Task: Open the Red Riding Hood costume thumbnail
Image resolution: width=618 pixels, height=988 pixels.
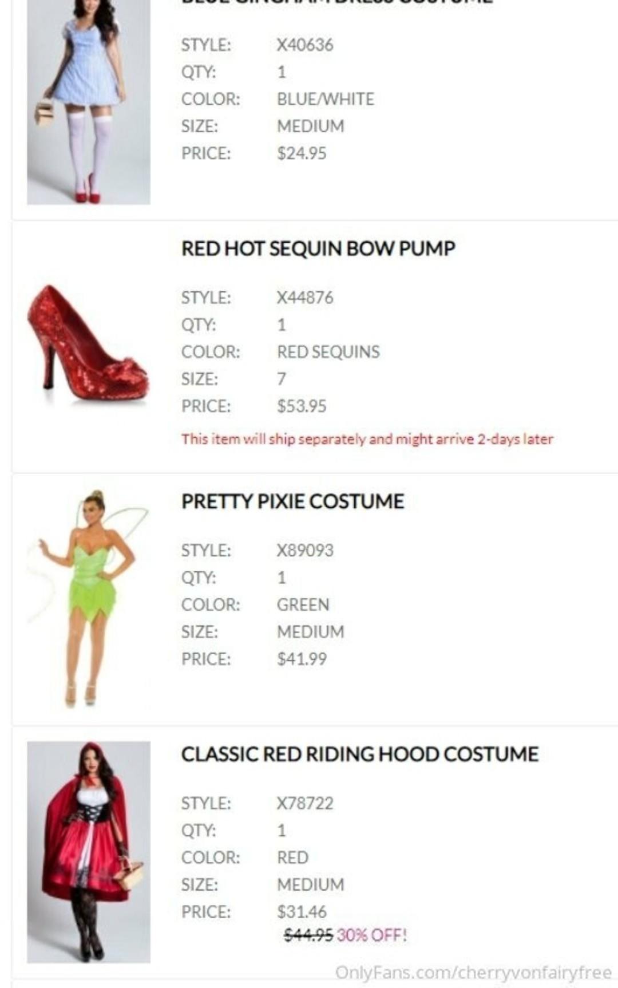Action: coord(89,852)
